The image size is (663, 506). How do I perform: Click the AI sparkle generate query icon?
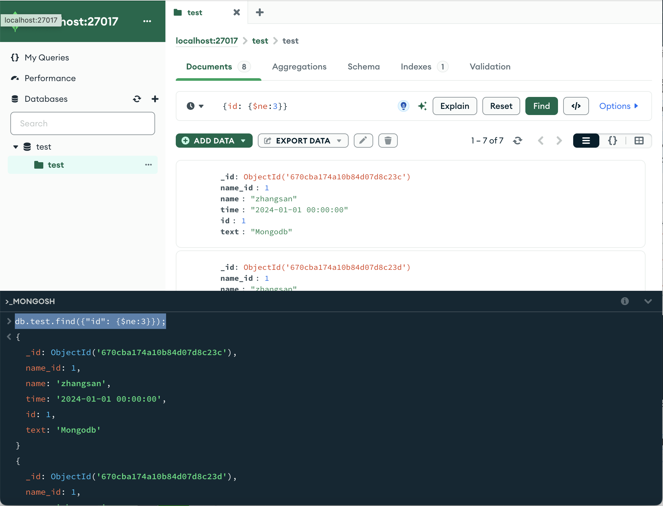pyautogui.click(x=422, y=106)
